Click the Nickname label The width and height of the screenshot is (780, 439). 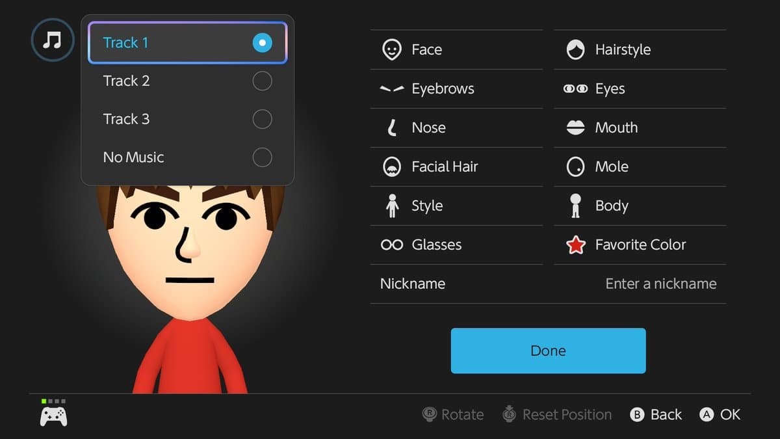coord(413,284)
